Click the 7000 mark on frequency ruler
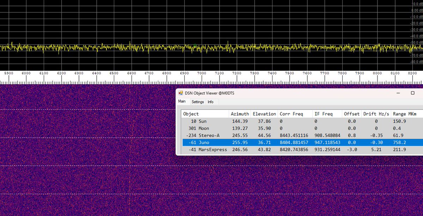This screenshot has width=423, height=216. pyautogui.click(x=202, y=73)
